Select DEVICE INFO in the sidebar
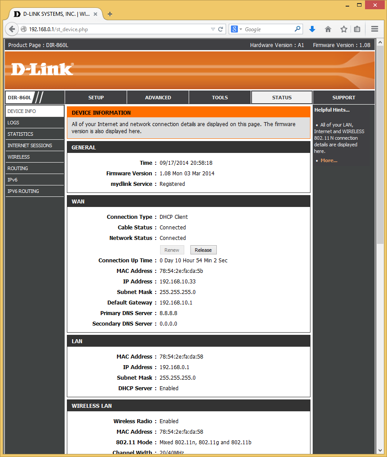Screen dimensions: 387x457 [x=35, y=111]
